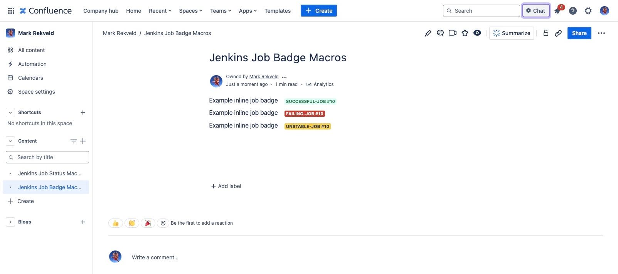Click the page author avatar
The height and width of the screenshot is (274, 618).
pyautogui.click(x=216, y=81)
